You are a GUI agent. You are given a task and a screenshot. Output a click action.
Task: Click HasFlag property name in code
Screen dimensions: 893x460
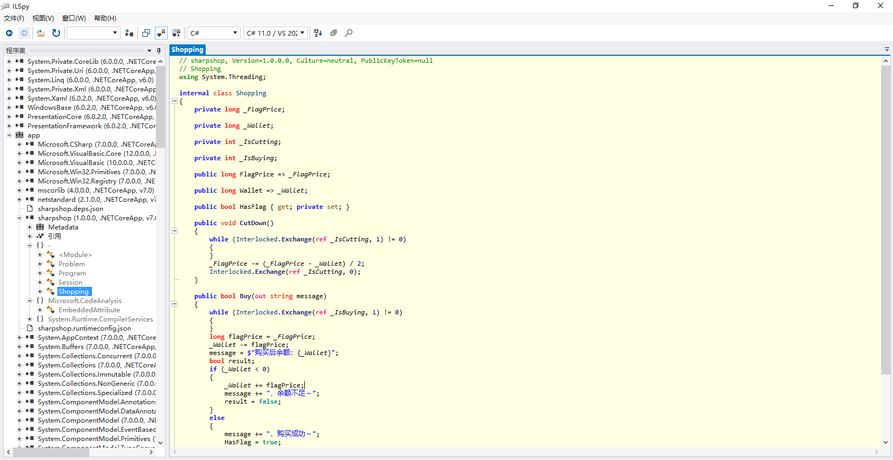[x=253, y=207]
